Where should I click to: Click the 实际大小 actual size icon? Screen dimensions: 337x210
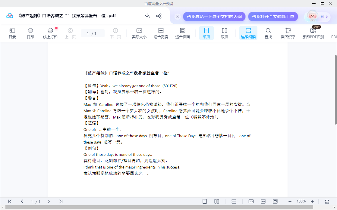(x=139, y=33)
